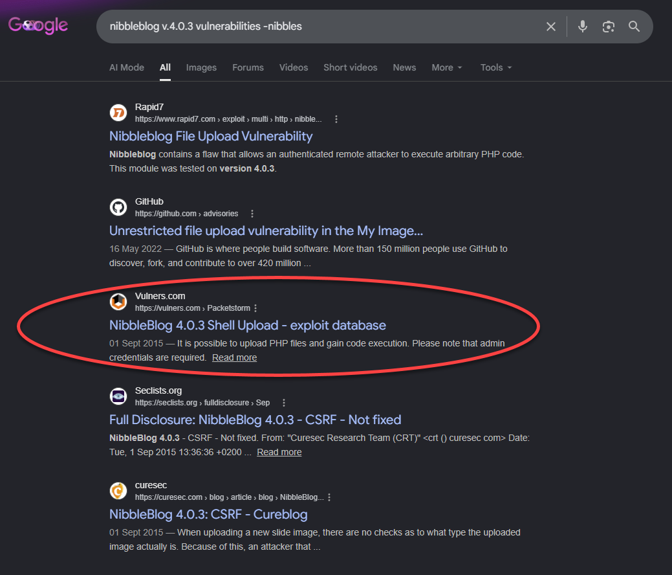Open options menu for Vulners.com result
This screenshot has height=575, width=672.
click(x=256, y=308)
